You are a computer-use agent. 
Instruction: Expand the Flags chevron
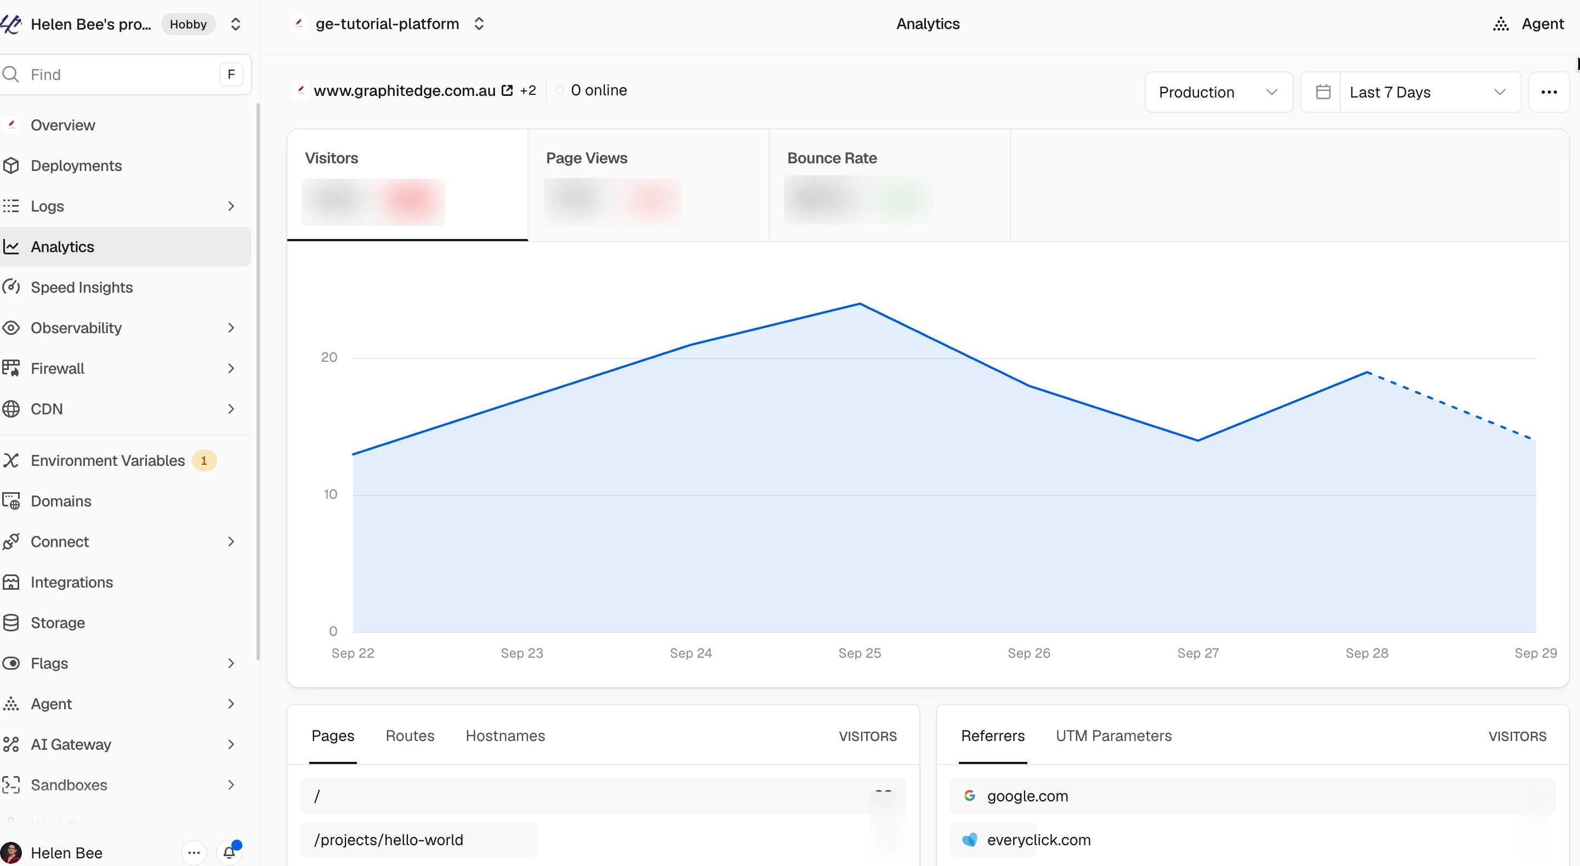(231, 663)
